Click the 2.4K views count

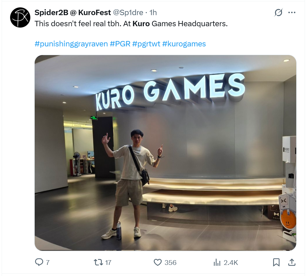[x=231, y=263]
